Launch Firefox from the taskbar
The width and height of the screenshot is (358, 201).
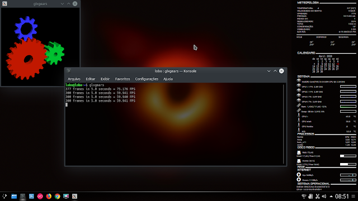[49, 196]
